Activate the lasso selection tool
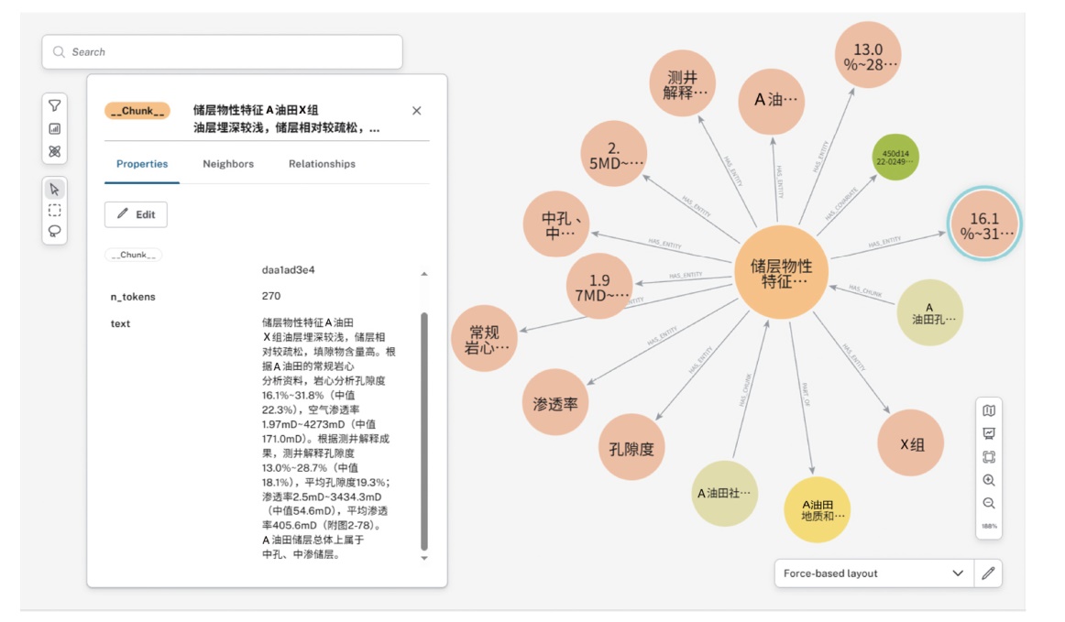Viewport: 1065px width, 622px height. [x=55, y=232]
